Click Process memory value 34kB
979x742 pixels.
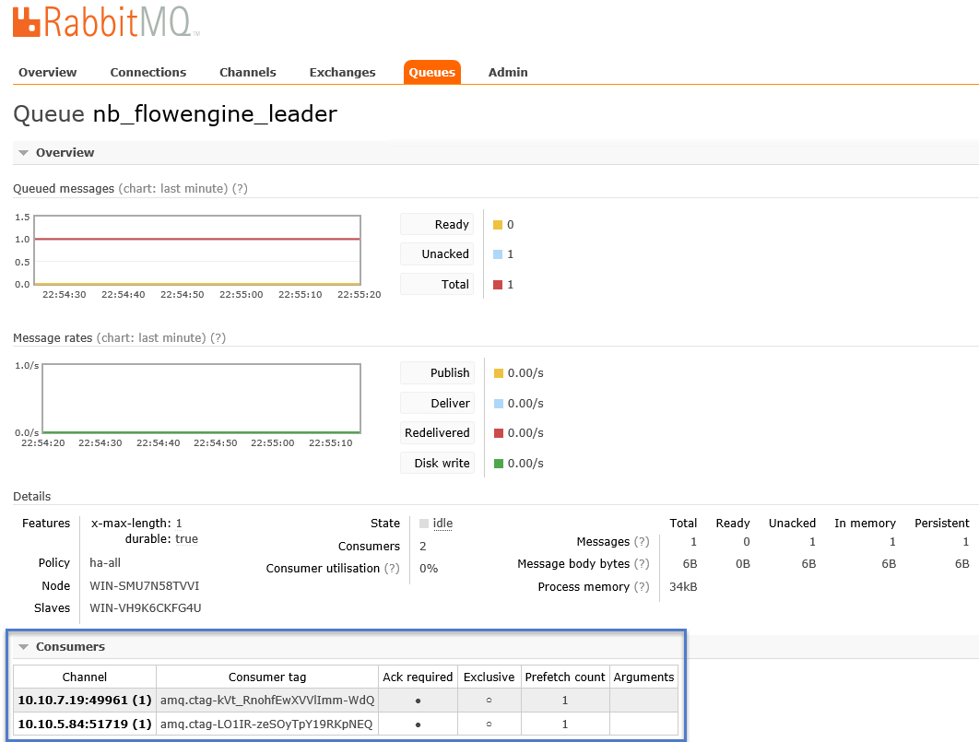tap(683, 587)
